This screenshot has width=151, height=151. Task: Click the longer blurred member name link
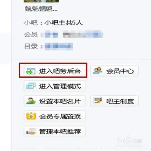click(x=83, y=34)
